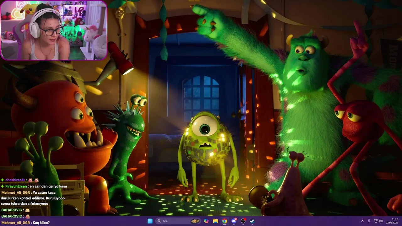Click the taskbar search box labeled Ara
The width and height of the screenshot is (402, 226).
(178, 221)
